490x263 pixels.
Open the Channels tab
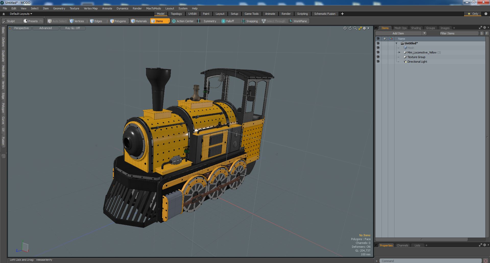click(x=402, y=245)
